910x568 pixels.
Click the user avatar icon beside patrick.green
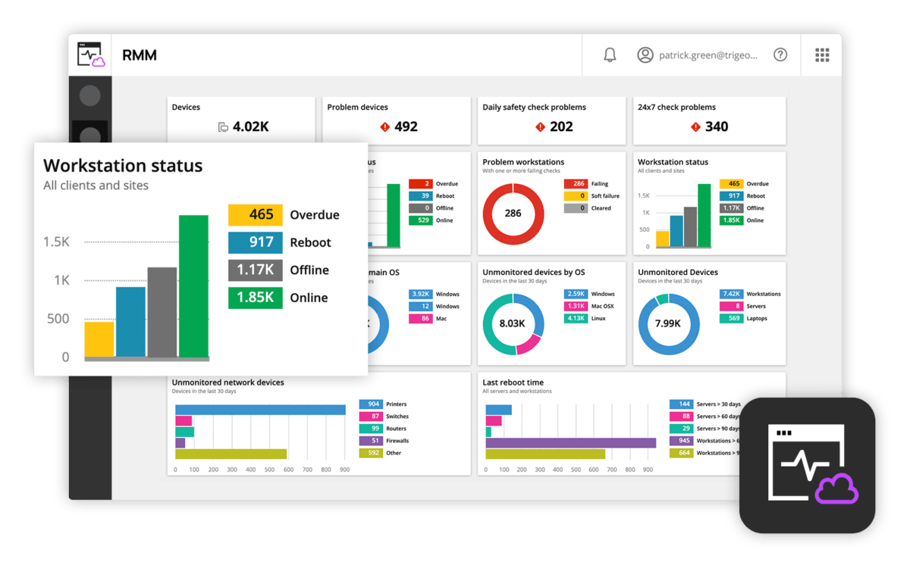click(x=645, y=55)
